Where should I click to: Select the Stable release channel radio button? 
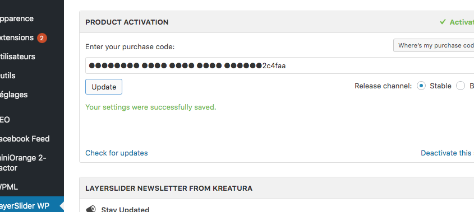[421, 86]
